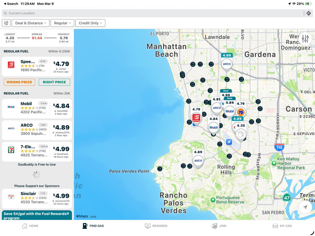
Task: Tap the El Porto label
Action: coord(160,34)
